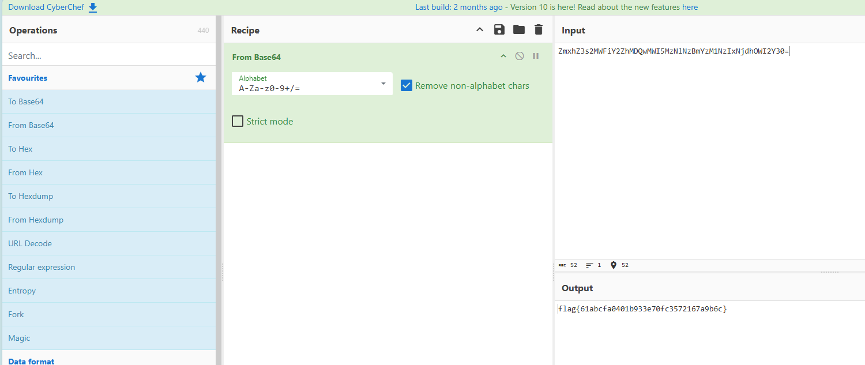Uncheck Remove non-alphabet chars

[x=407, y=85]
